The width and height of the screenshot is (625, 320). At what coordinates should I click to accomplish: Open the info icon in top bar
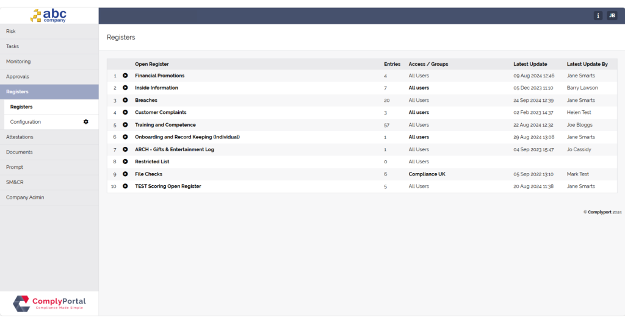click(x=598, y=16)
